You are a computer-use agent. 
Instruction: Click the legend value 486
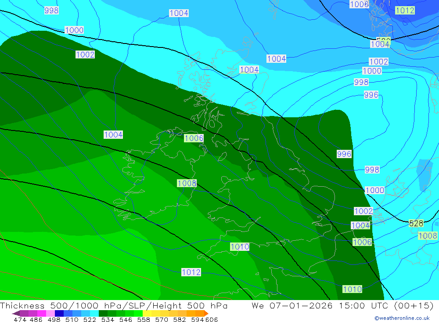[x=36, y=319]
